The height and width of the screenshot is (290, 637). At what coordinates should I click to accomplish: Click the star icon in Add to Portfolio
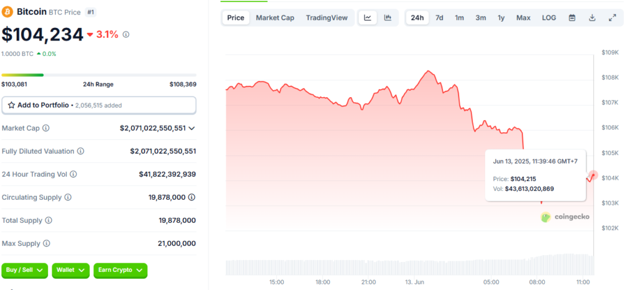click(11, 105)
